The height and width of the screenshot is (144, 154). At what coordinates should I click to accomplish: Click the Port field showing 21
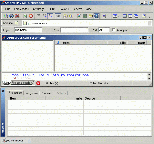coord(104,30)
